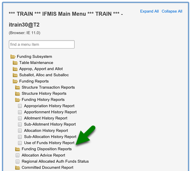Image resolution: width=190 pixels, height=171 pixels.
Task: Collapse Funding History Reports folder
Action: (43, 100)
